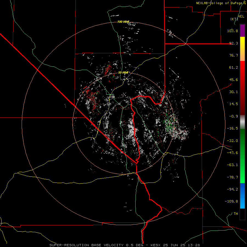Click the -78.7 velocity scale value
247x247 pixels.
click(x=232, y=177)
